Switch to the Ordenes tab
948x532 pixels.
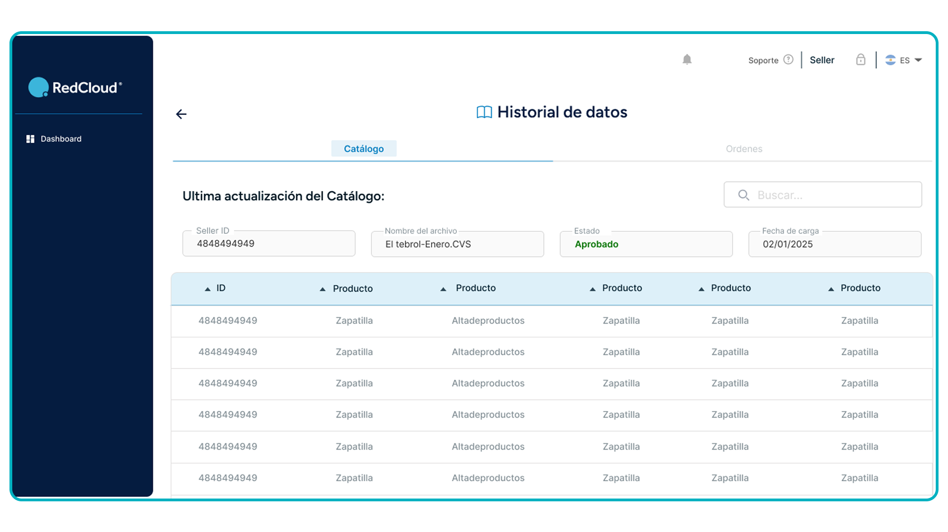coord(744,149)
